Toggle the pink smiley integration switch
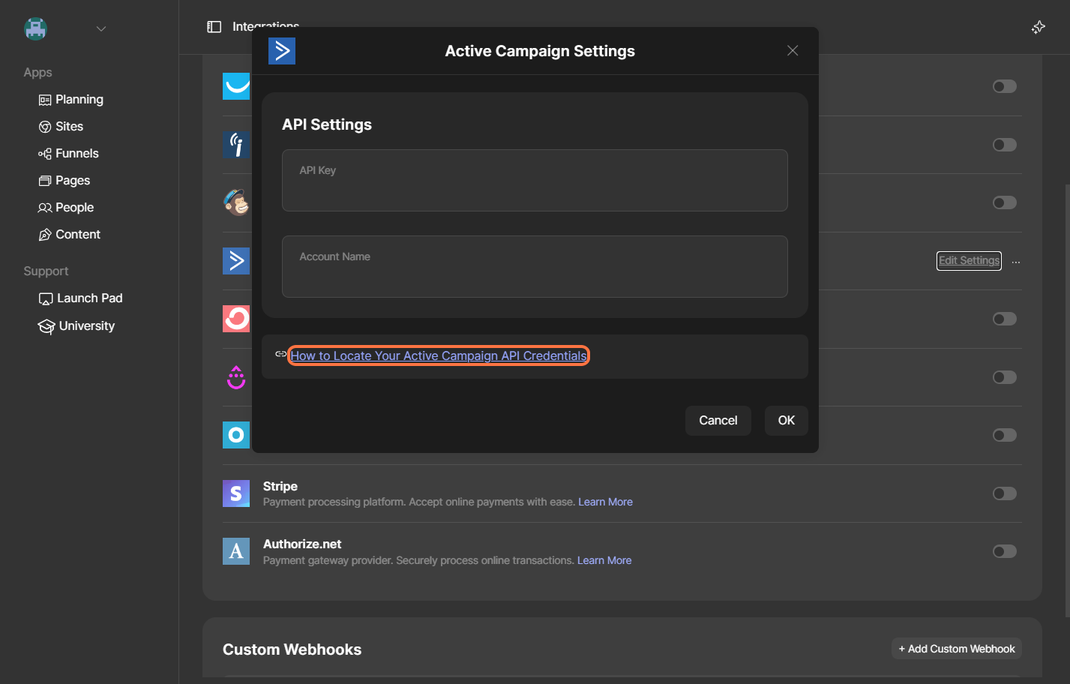This screenshot has width=1070, height=684. point(1005,377)
